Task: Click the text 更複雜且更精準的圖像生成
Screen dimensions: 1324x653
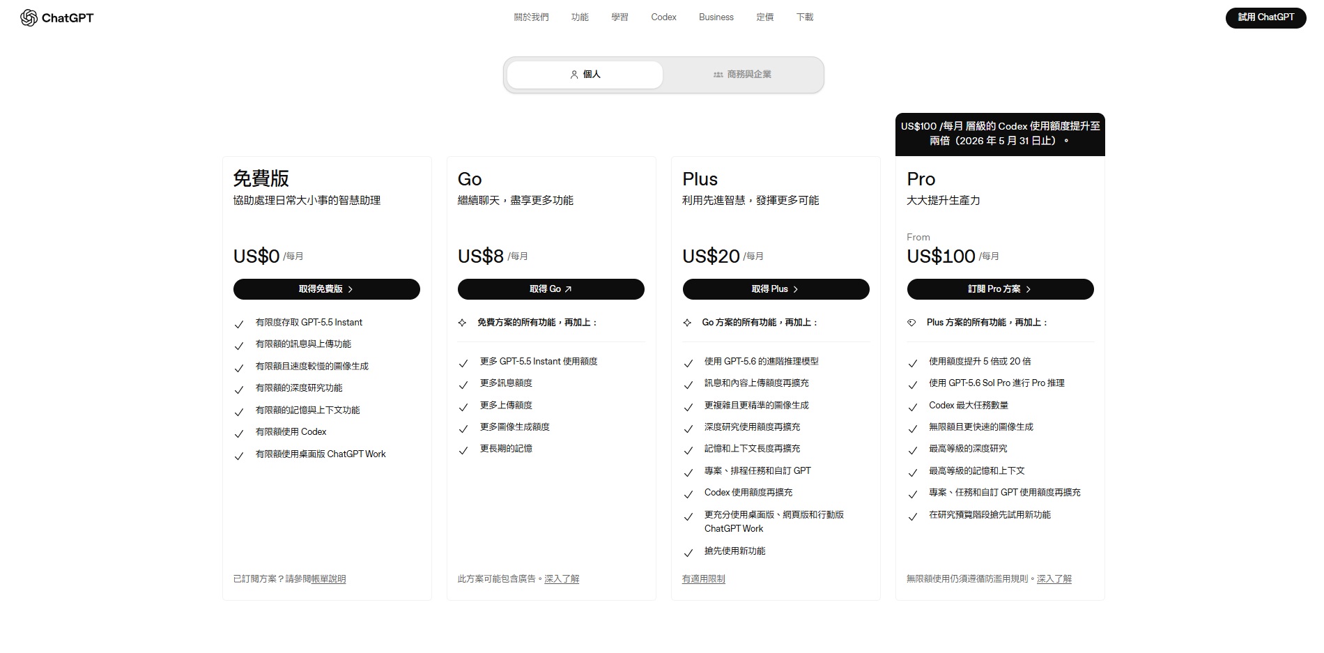Action: (x=757, y=406)
